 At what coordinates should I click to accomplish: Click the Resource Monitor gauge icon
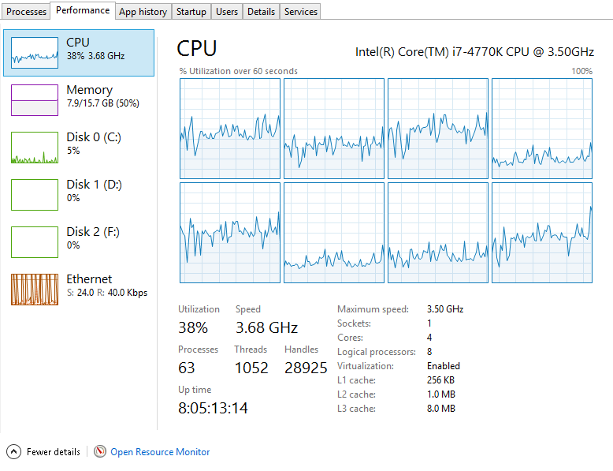[100, 451]
